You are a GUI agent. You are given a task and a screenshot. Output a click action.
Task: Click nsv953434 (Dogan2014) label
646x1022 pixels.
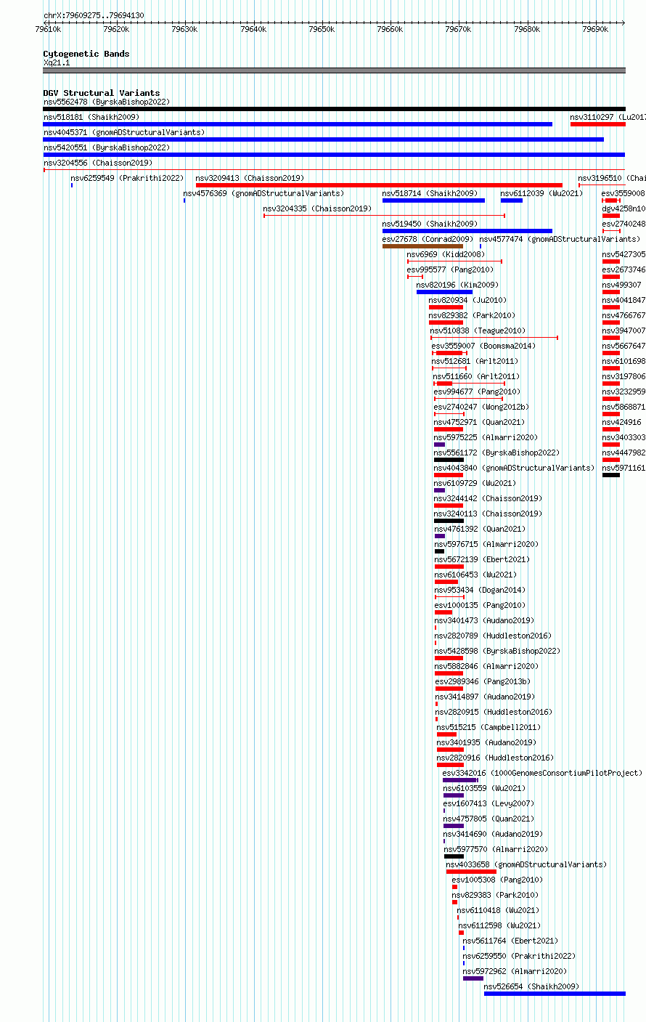[x=481, y=590]
